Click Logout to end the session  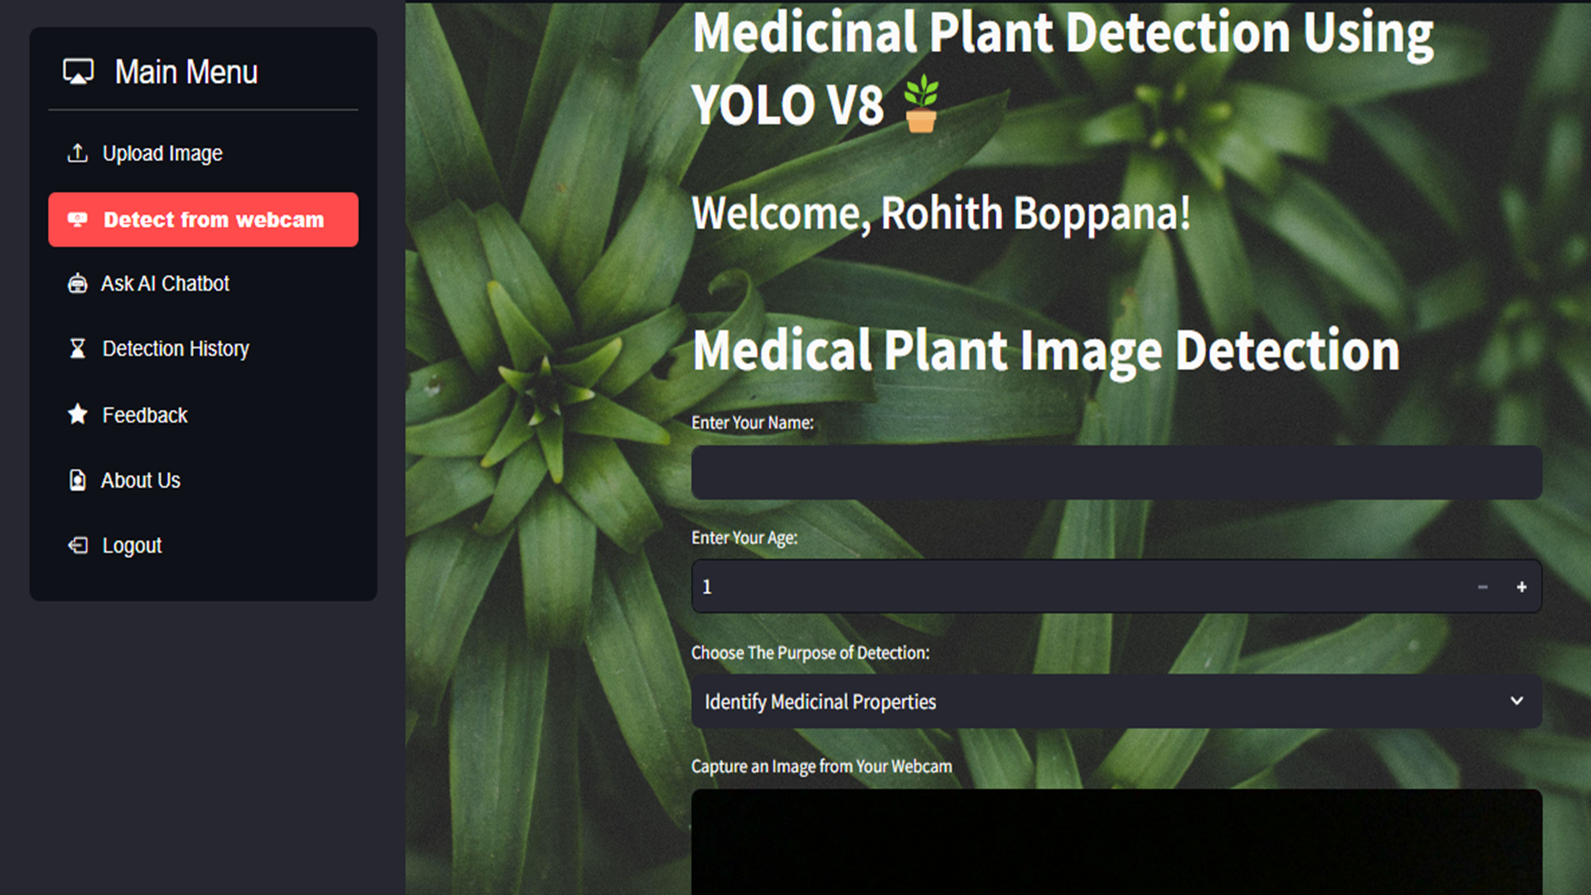tap(131, 545)
